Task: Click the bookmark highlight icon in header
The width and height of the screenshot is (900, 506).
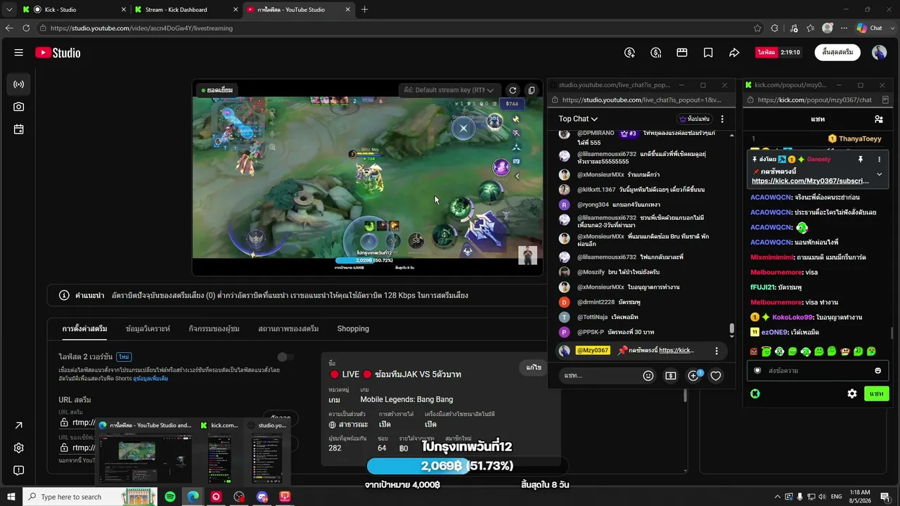Action: pos(708,53)
